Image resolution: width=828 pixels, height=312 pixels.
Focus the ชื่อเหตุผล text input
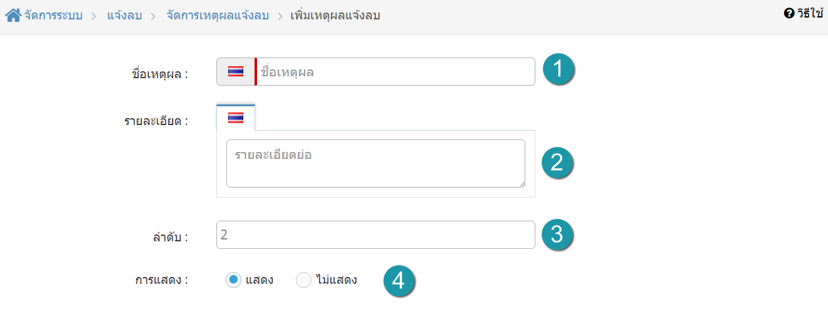pos(395,71)
